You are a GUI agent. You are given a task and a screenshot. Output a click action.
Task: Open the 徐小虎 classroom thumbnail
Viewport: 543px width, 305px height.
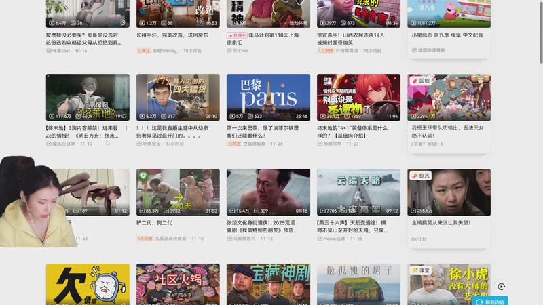[x=449, y=284]
